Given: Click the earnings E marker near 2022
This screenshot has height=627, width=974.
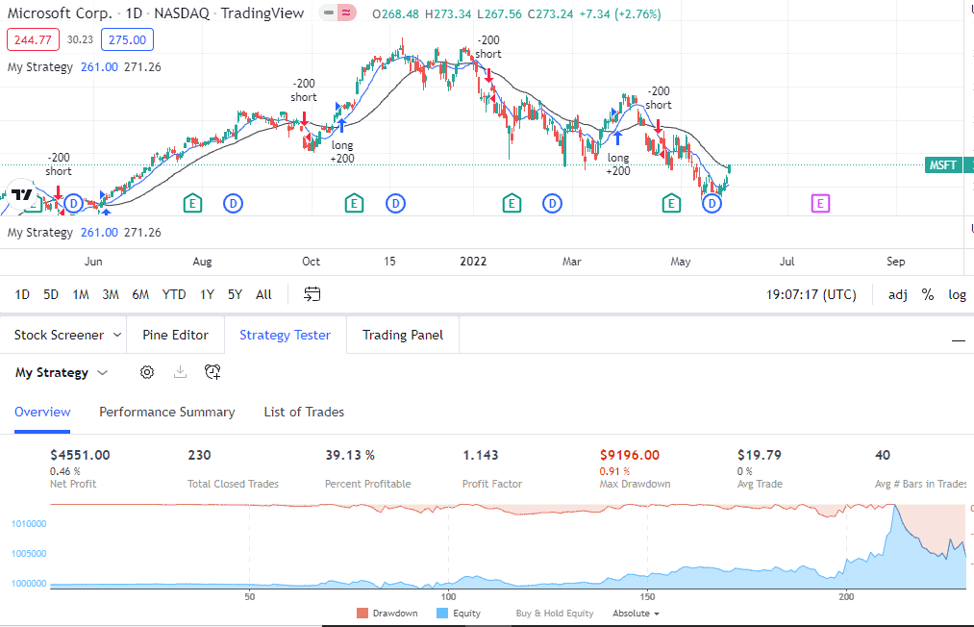Looking at the screenshot, I should pyautogui.click(x=512, y=203).
